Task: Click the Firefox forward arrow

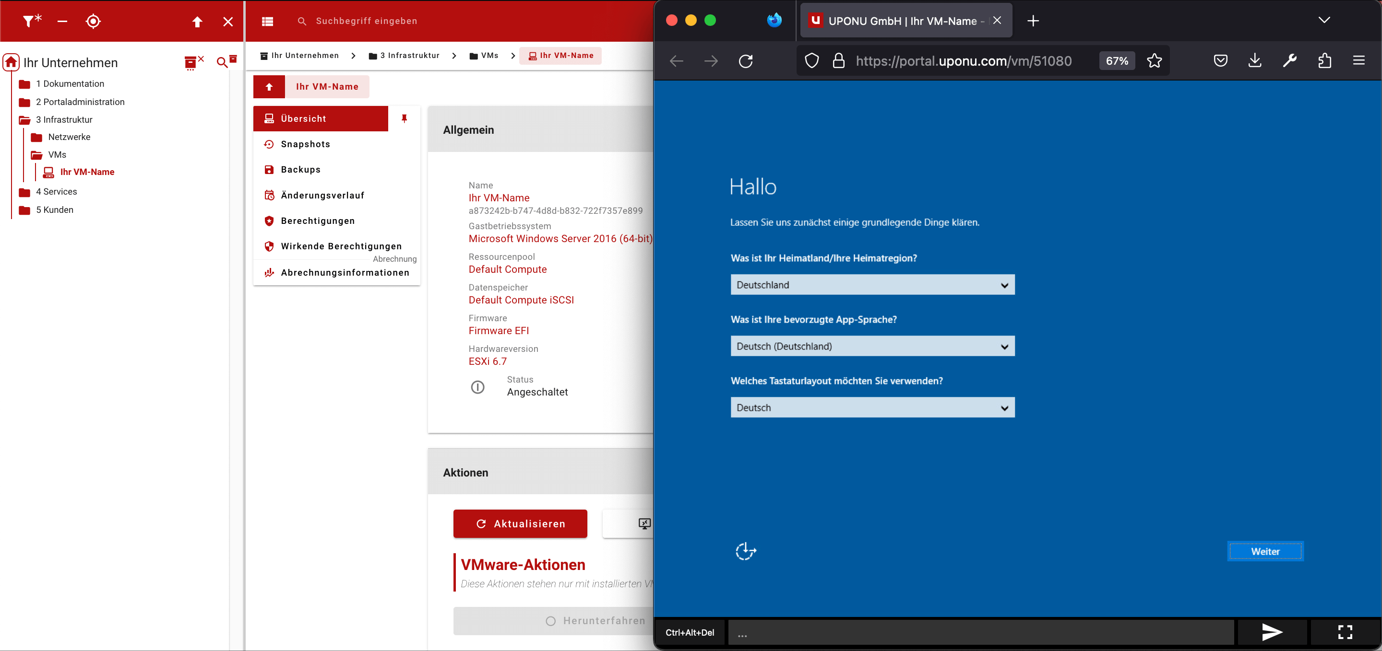Action: pos(711,61)
